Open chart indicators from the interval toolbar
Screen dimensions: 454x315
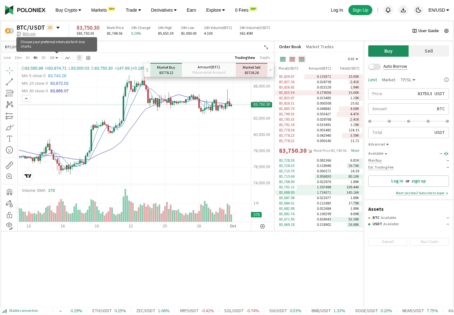coord(67,58)
